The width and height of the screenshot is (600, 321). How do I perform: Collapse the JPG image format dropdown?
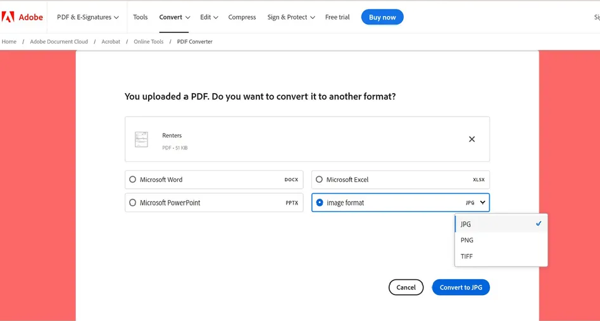pyautogui.click(x=482, y=203)
